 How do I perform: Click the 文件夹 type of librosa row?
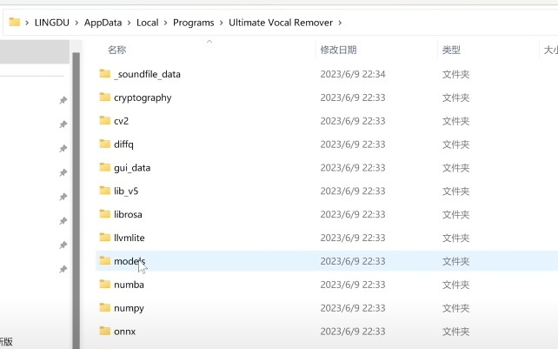455,214
